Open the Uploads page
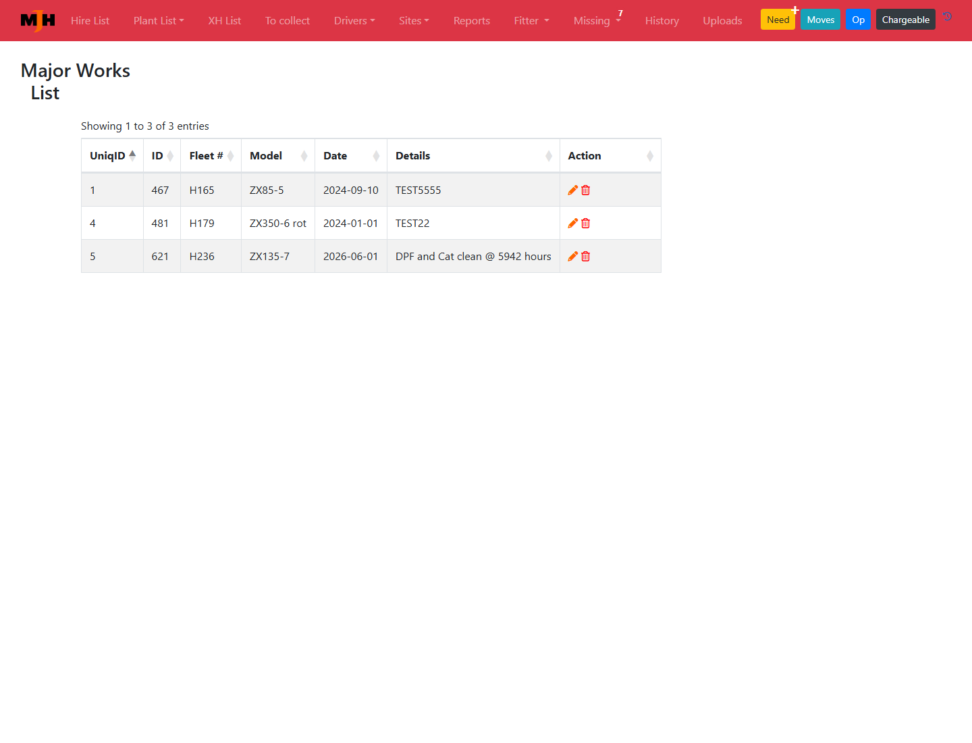 722,21
